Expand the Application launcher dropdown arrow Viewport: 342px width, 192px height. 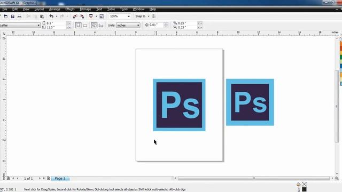(x=96, y=17)
